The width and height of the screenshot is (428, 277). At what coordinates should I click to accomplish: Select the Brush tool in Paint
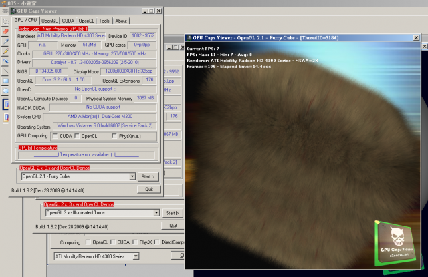[x=5, y=61]
